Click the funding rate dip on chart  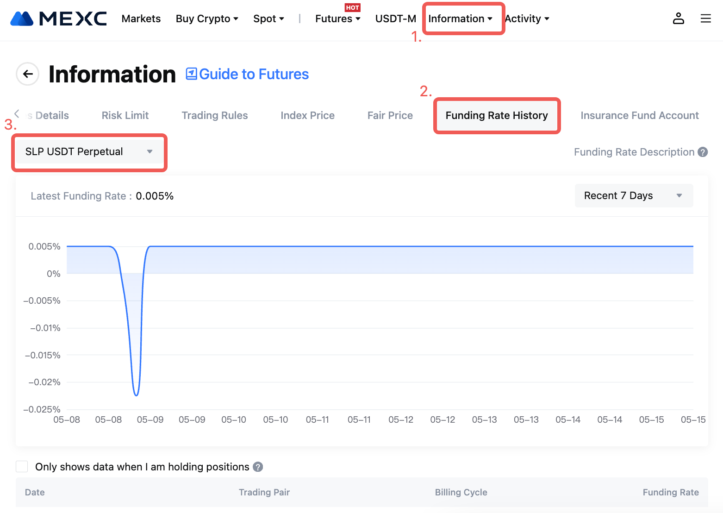136,394
